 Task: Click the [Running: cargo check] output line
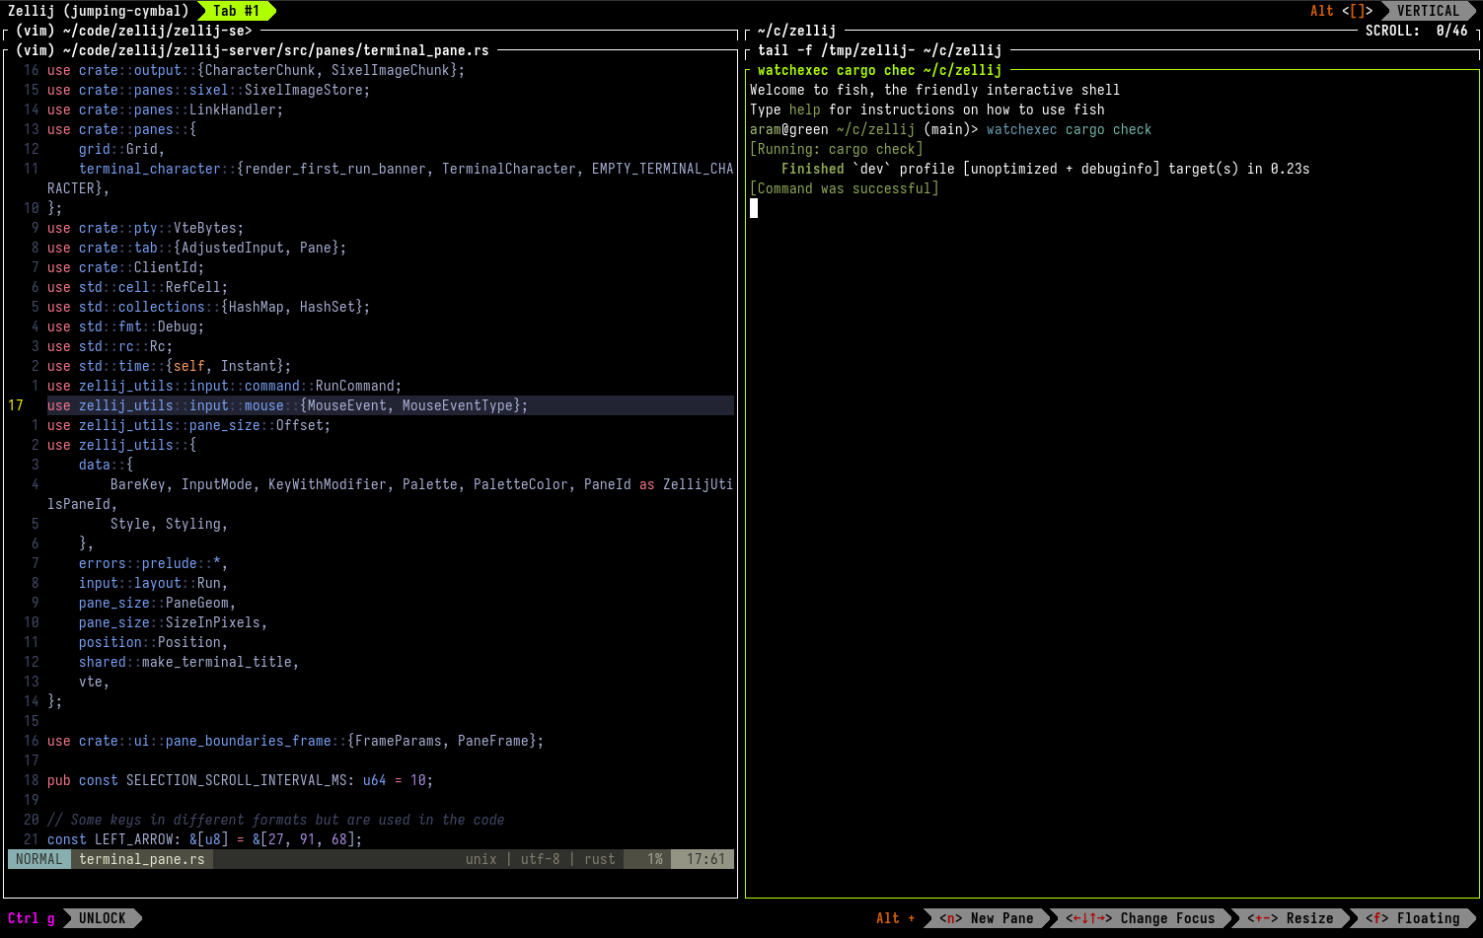pyautogui.click(x=837, y=149)
